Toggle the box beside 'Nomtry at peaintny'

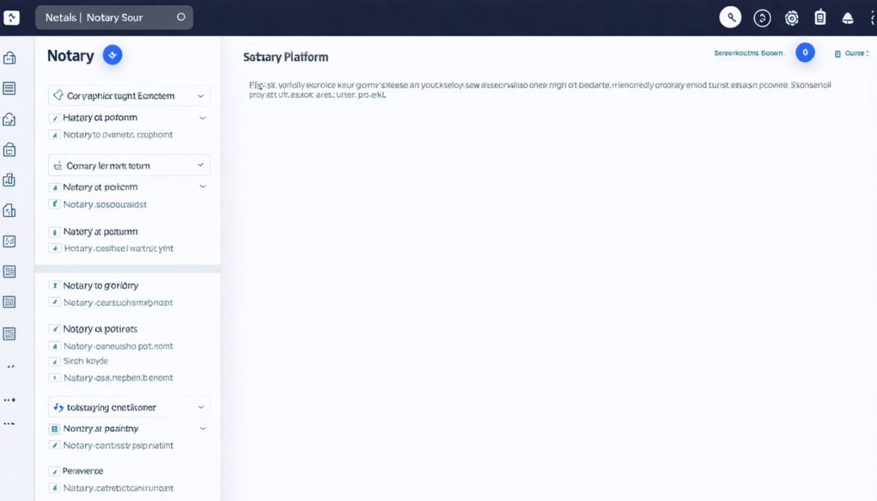point(54,429)
